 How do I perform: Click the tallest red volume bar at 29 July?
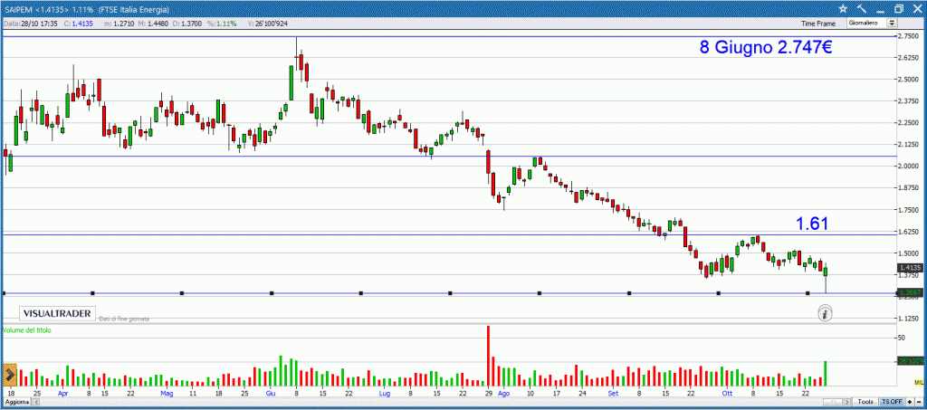click(x=488, y=356)
